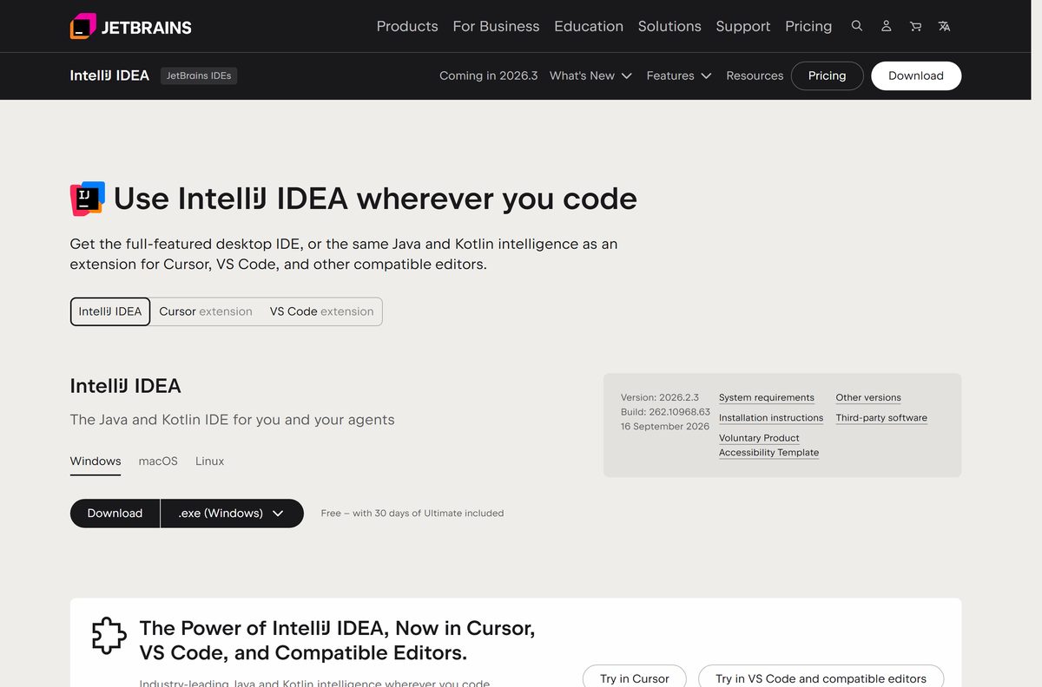Viewport: 1042px width, 687px height.
Task: Click the puzzle piece extension icon
Action: (x=109, y=636)
